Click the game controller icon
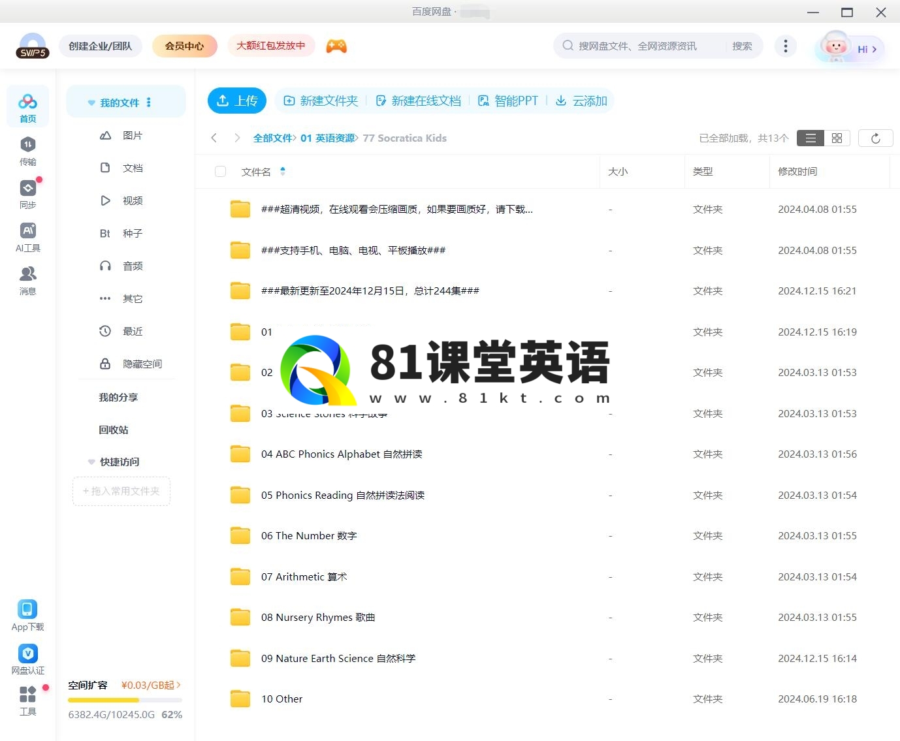 tap(336, 46)
